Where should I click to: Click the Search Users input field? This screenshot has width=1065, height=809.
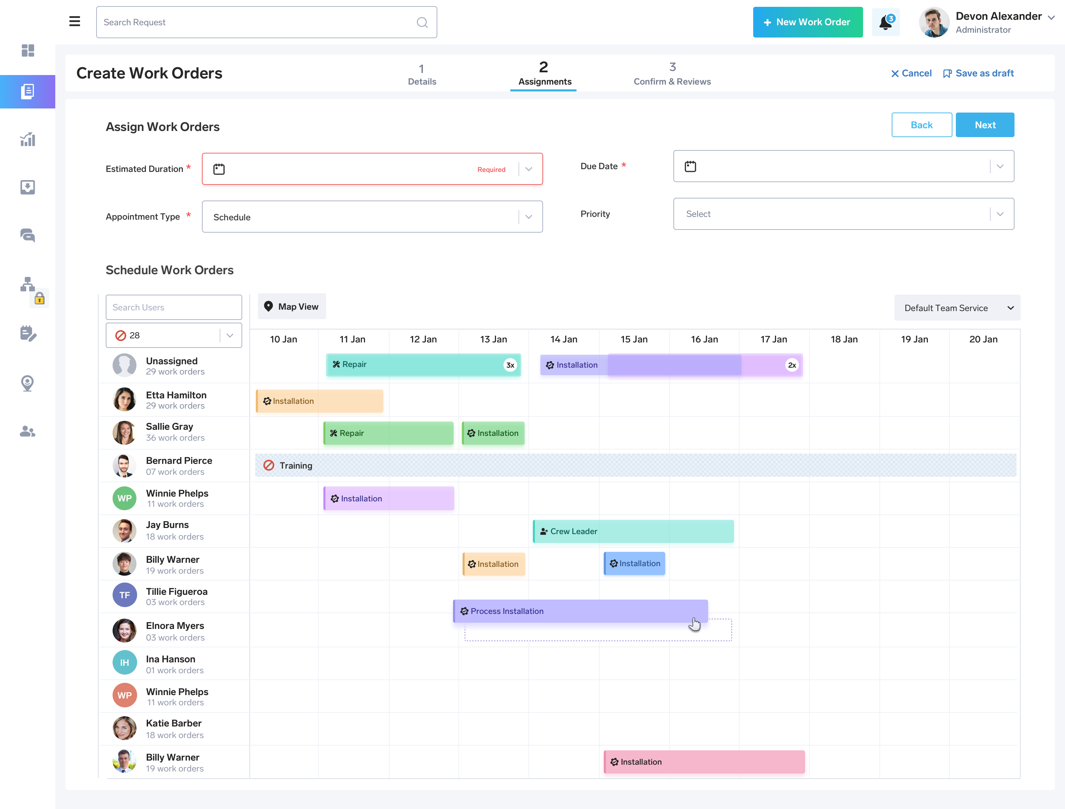click(x=173, y=307)
